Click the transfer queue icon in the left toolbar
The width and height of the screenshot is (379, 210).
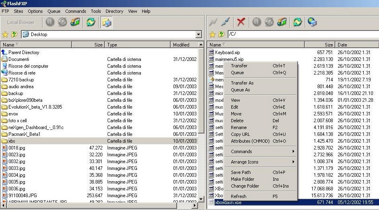point(75,22)
